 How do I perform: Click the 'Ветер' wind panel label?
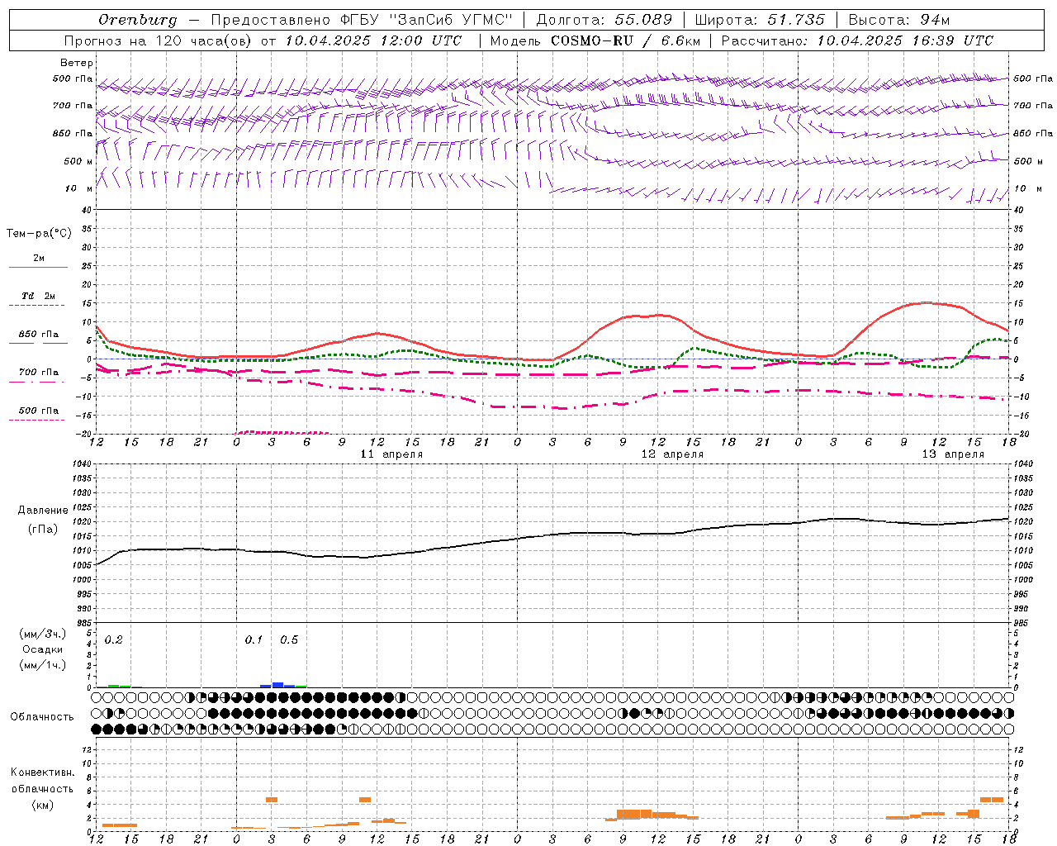point(77,63)
